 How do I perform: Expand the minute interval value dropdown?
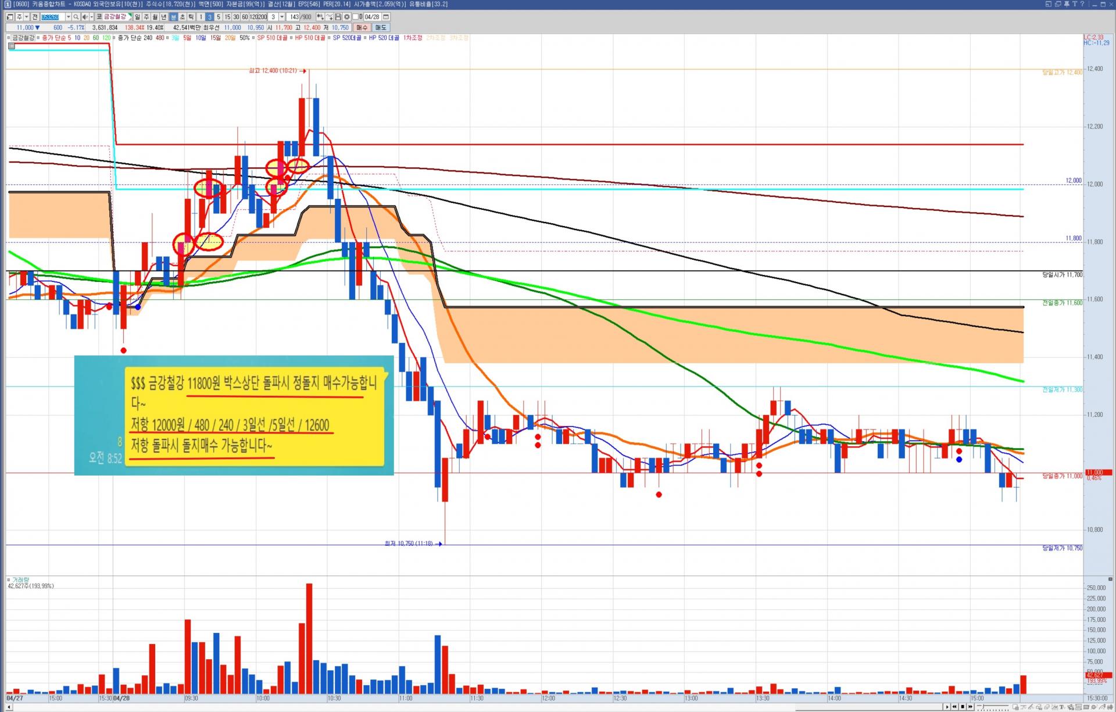click(282, 17)
